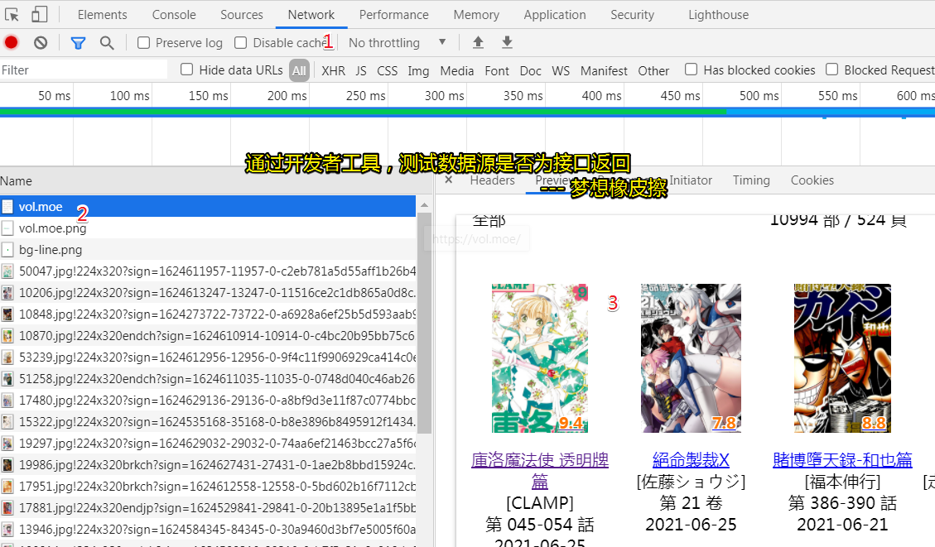Open the network search magnifier icon
935x547 pixels.
coord(107,43)
